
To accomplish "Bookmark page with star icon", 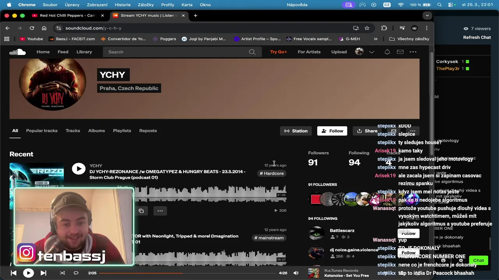I will [x=367, y=28].
